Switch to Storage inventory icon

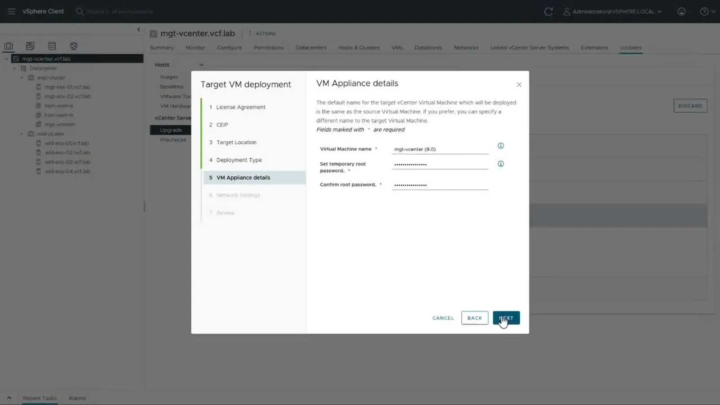point(52,46)
